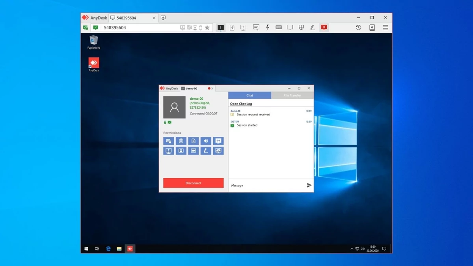Close the demo-00 tab
Viewport: 473px width, 266px height.
pyautogui.click(x=212, y=88)
